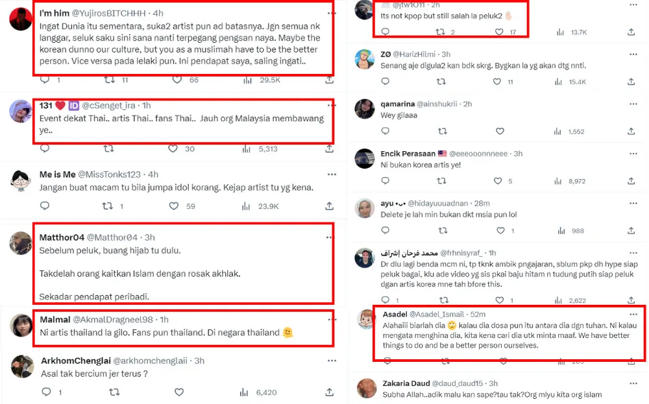
Task: Open the @MissTonks123 handle link
Action: pyautogui.click(x=109, y=174)
